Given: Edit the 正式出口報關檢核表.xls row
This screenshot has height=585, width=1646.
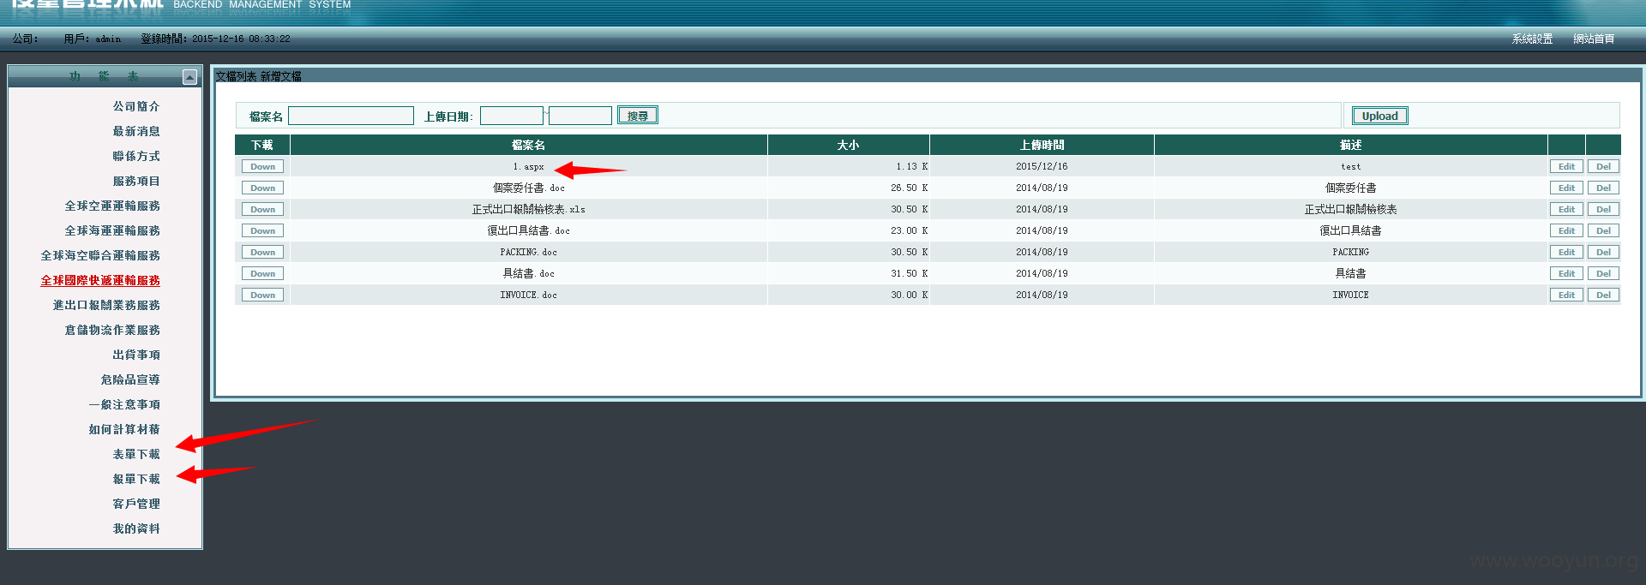Looking at the screenshot, I should click(x=1566, y=210).
